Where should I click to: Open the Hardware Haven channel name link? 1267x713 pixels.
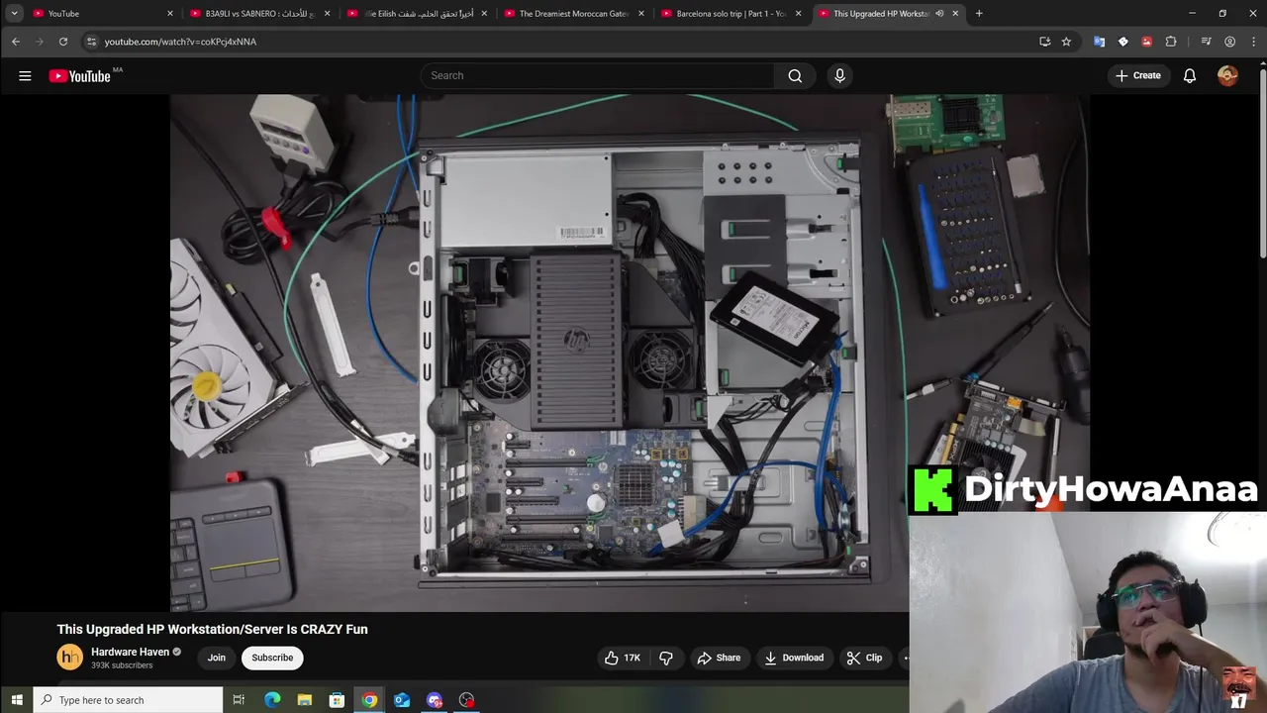click(130, 652)
